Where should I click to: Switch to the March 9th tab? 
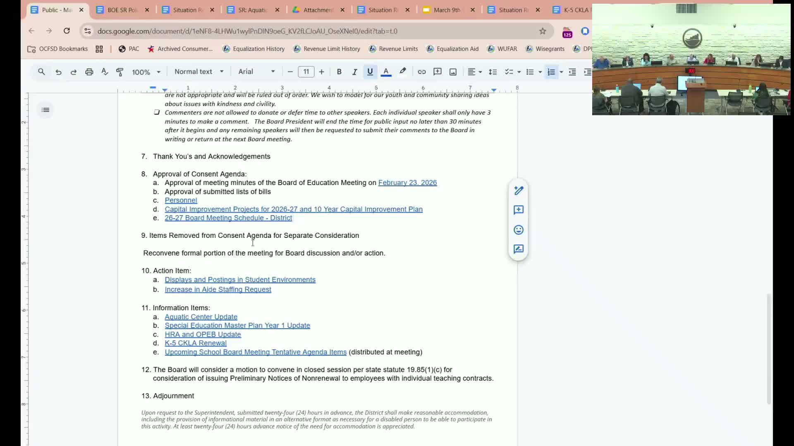coord(447,10)
